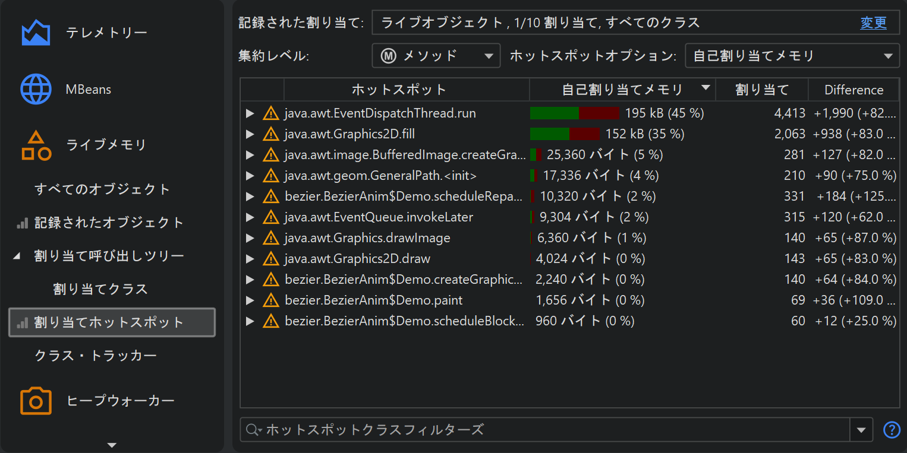Sort by the Difference column header
Viewport: 907px width, 453px height.
[854, 90]
